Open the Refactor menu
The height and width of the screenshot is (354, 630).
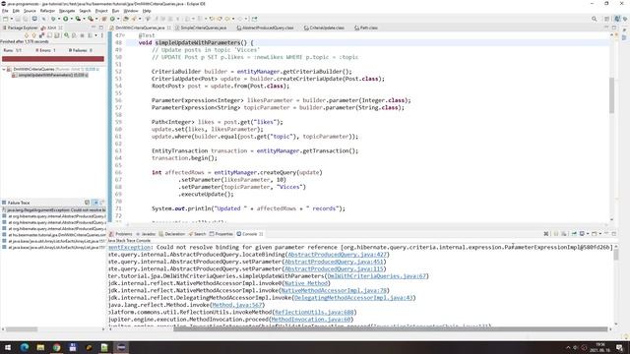(x=47, y=11)
